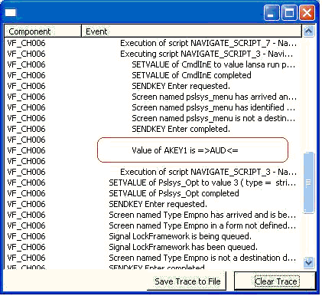Select row 'SETVALUE of CmdlInE to value lansa run'
The height and width of the screenshot is (296, 322).
[153, 64]
